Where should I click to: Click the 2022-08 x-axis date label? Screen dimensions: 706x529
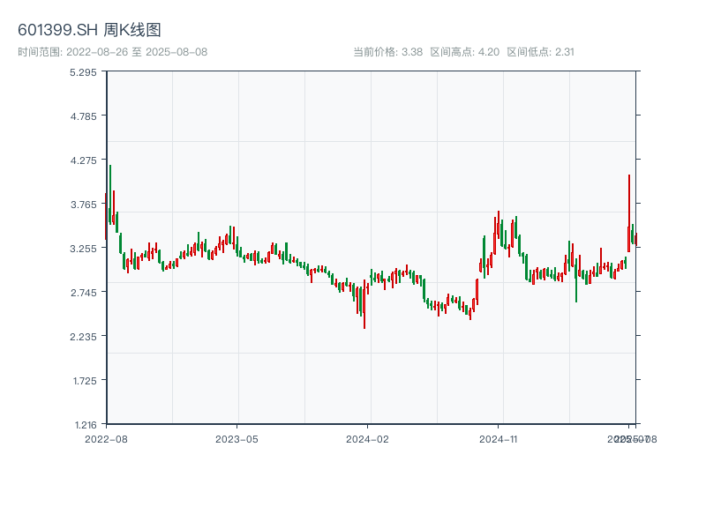click(106, 438)
